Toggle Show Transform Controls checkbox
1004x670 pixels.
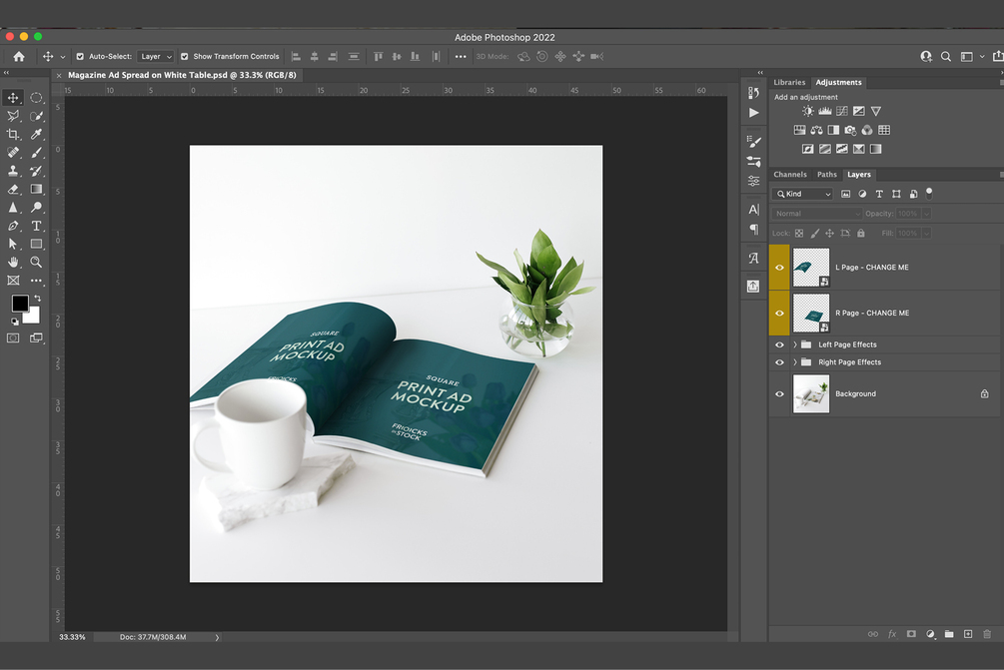185,56
